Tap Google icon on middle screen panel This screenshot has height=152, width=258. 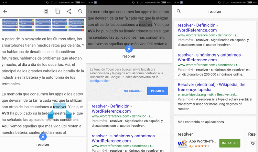pos(129,49)
